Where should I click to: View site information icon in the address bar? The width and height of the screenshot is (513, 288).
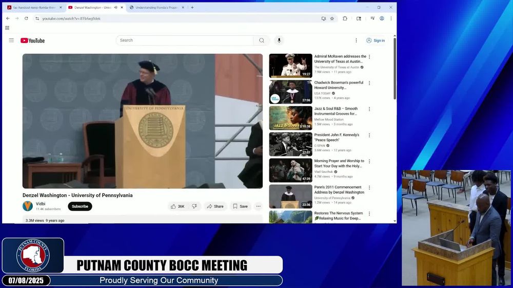37,18
